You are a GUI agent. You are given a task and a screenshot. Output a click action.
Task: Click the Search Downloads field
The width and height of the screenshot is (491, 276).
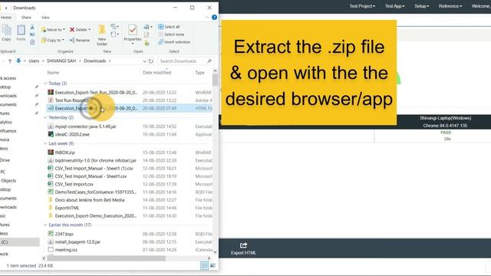pos(186,61)
